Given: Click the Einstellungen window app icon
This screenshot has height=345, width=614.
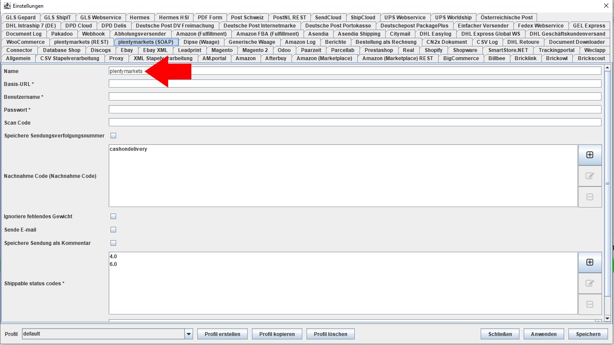Looking at the screenshot, I should point(7,6).
